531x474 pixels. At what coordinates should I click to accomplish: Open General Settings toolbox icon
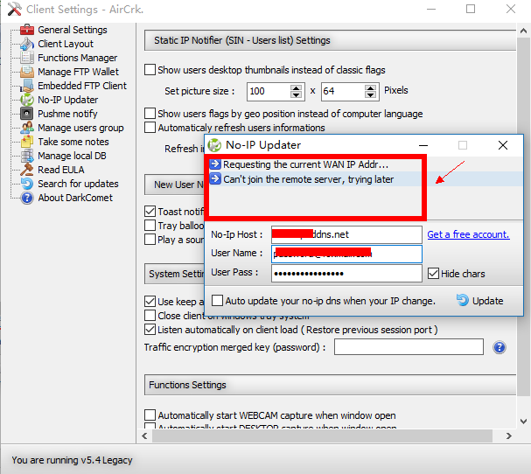(x=27, y=30)
